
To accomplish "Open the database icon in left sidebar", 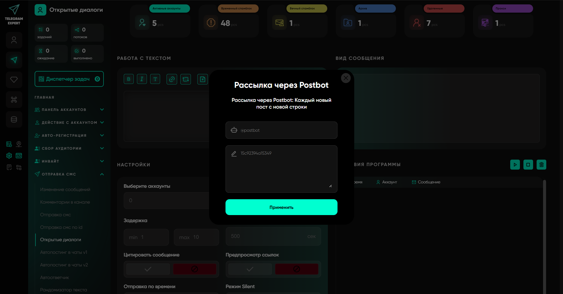I will tap(14, 119).
